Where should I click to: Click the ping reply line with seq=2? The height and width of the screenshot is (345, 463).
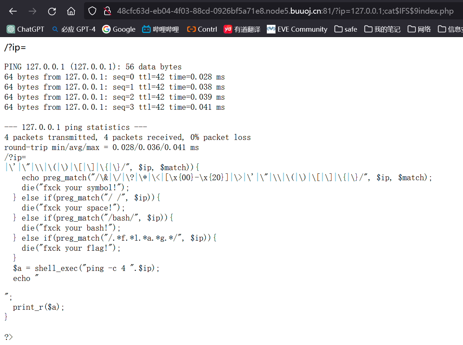click(x=115, y=97)
